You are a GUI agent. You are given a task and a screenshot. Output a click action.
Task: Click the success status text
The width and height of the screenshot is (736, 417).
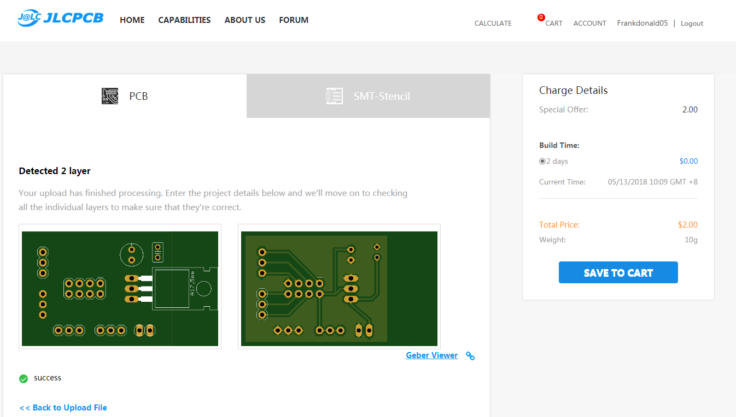pyautogui.click(x=48, y=378)
